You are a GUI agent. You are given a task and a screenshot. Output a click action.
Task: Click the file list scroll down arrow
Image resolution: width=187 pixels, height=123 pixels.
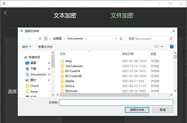(x=175, y=91)
